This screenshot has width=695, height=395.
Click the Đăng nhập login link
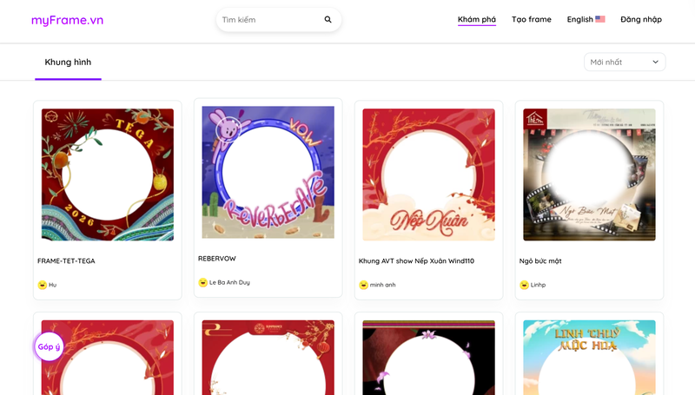pyautogui.click(x=641, y=19)
